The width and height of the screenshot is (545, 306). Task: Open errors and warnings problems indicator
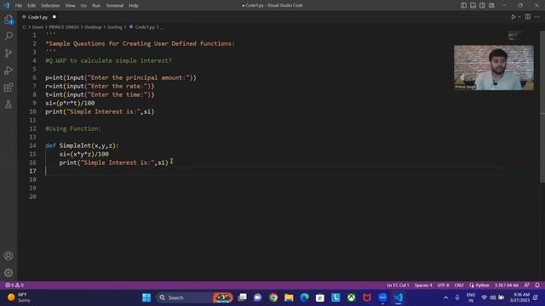14,286
